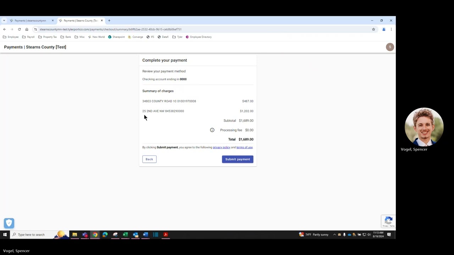
Task: Open the terms of use link
Action: point(244,147)
